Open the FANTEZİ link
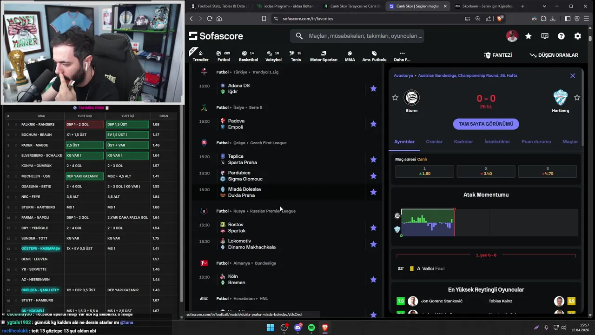This screenshot has height=335, width=595. coord(498,55)
